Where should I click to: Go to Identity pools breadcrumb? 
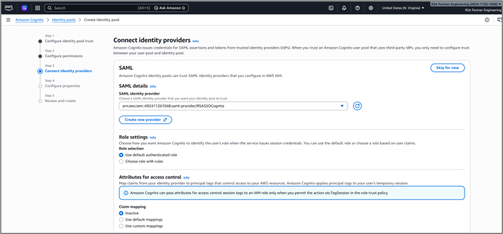(x=64, y=20)
